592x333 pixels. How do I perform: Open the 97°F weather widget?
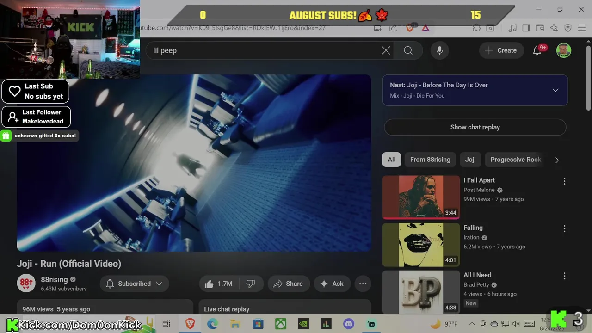coord(444,324)
